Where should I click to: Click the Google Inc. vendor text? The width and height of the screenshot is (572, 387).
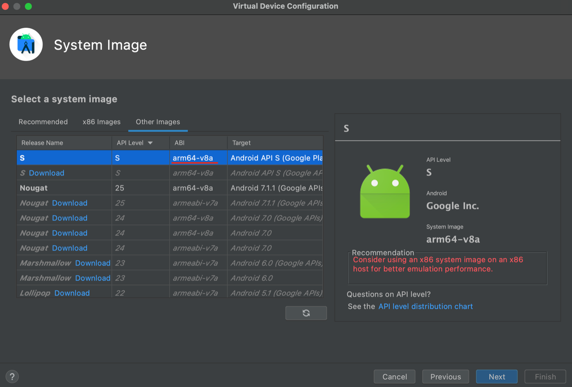tap(453, 206)
